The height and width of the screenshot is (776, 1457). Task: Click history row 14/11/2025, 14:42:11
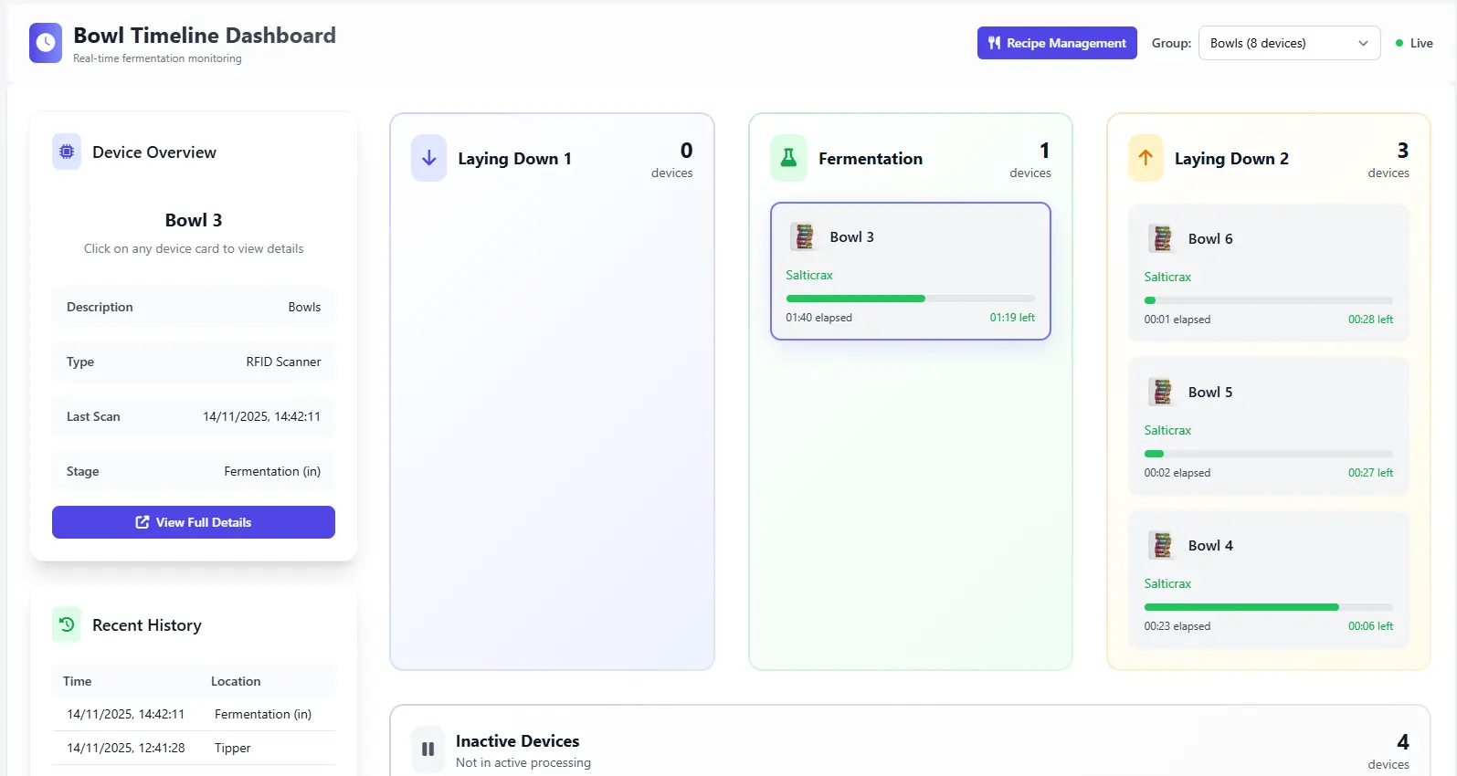click(x=194, y=714)
